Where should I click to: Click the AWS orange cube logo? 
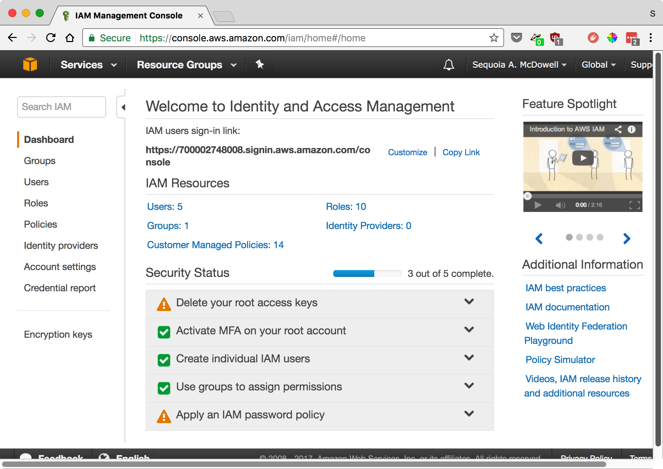point(30,64)
